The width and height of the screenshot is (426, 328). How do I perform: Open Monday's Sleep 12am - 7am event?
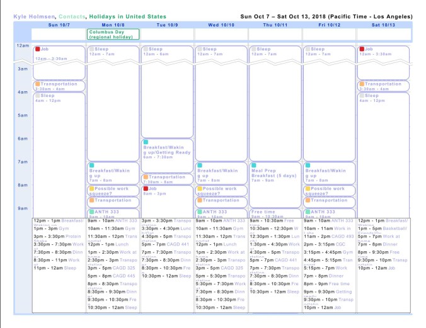[113, 103]
